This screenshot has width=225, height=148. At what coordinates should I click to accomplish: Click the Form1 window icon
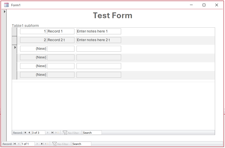click(x=6, y=5)
